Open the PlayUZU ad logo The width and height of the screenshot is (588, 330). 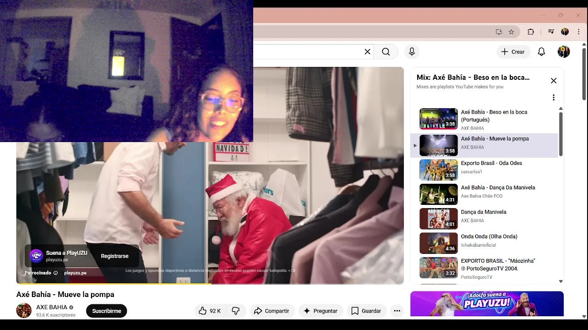36,256
